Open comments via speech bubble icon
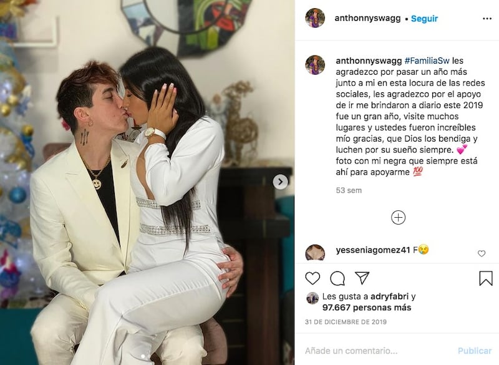The width and height of the screenshot is (499, 365). coord(337,278)
